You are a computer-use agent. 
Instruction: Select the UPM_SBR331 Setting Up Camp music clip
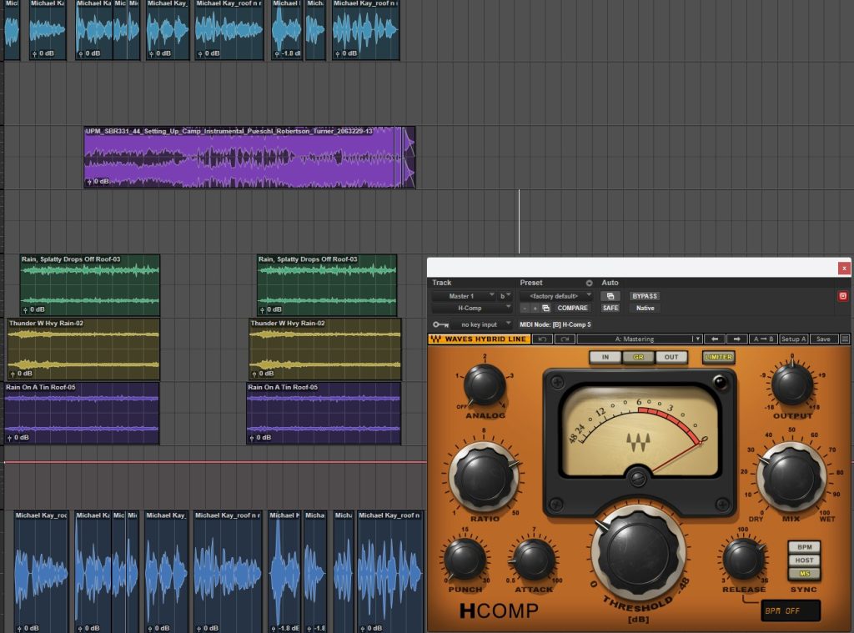(249, 158)
